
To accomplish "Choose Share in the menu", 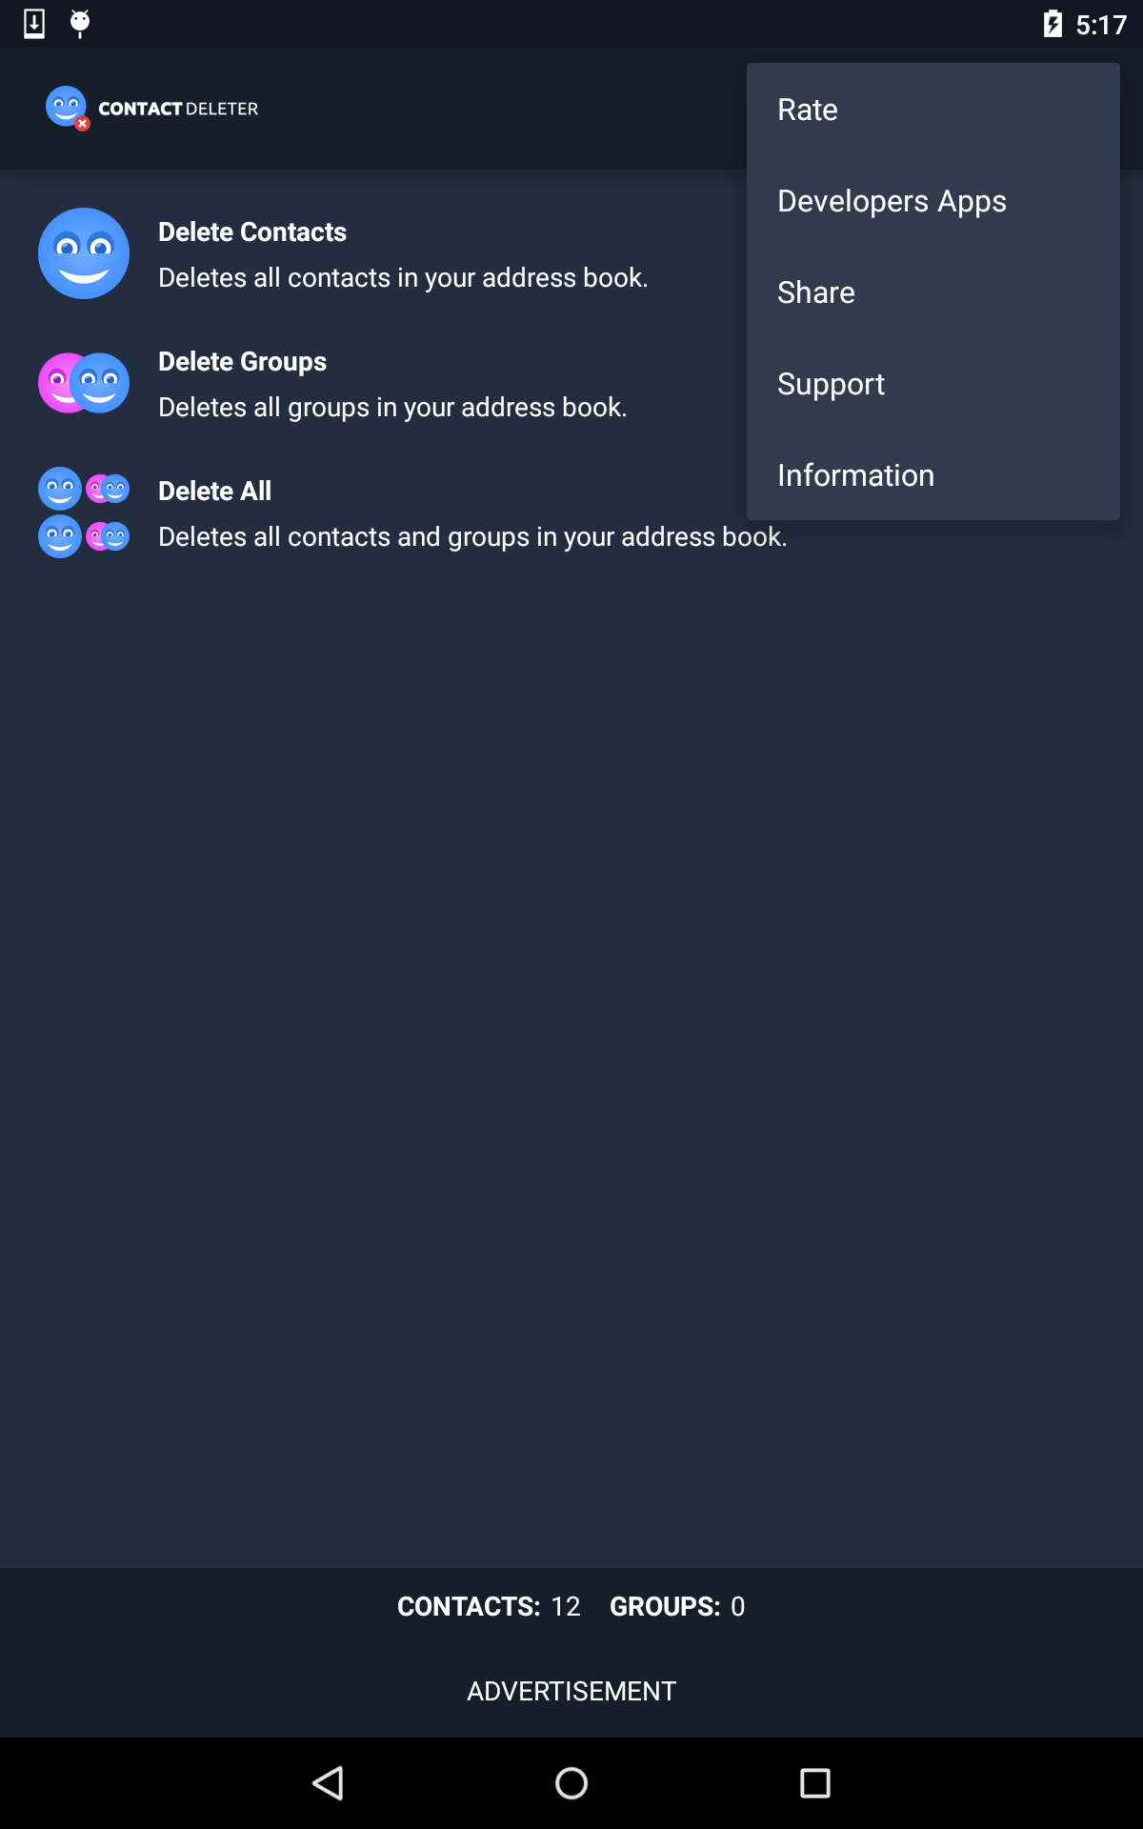I will coord(933,292).
